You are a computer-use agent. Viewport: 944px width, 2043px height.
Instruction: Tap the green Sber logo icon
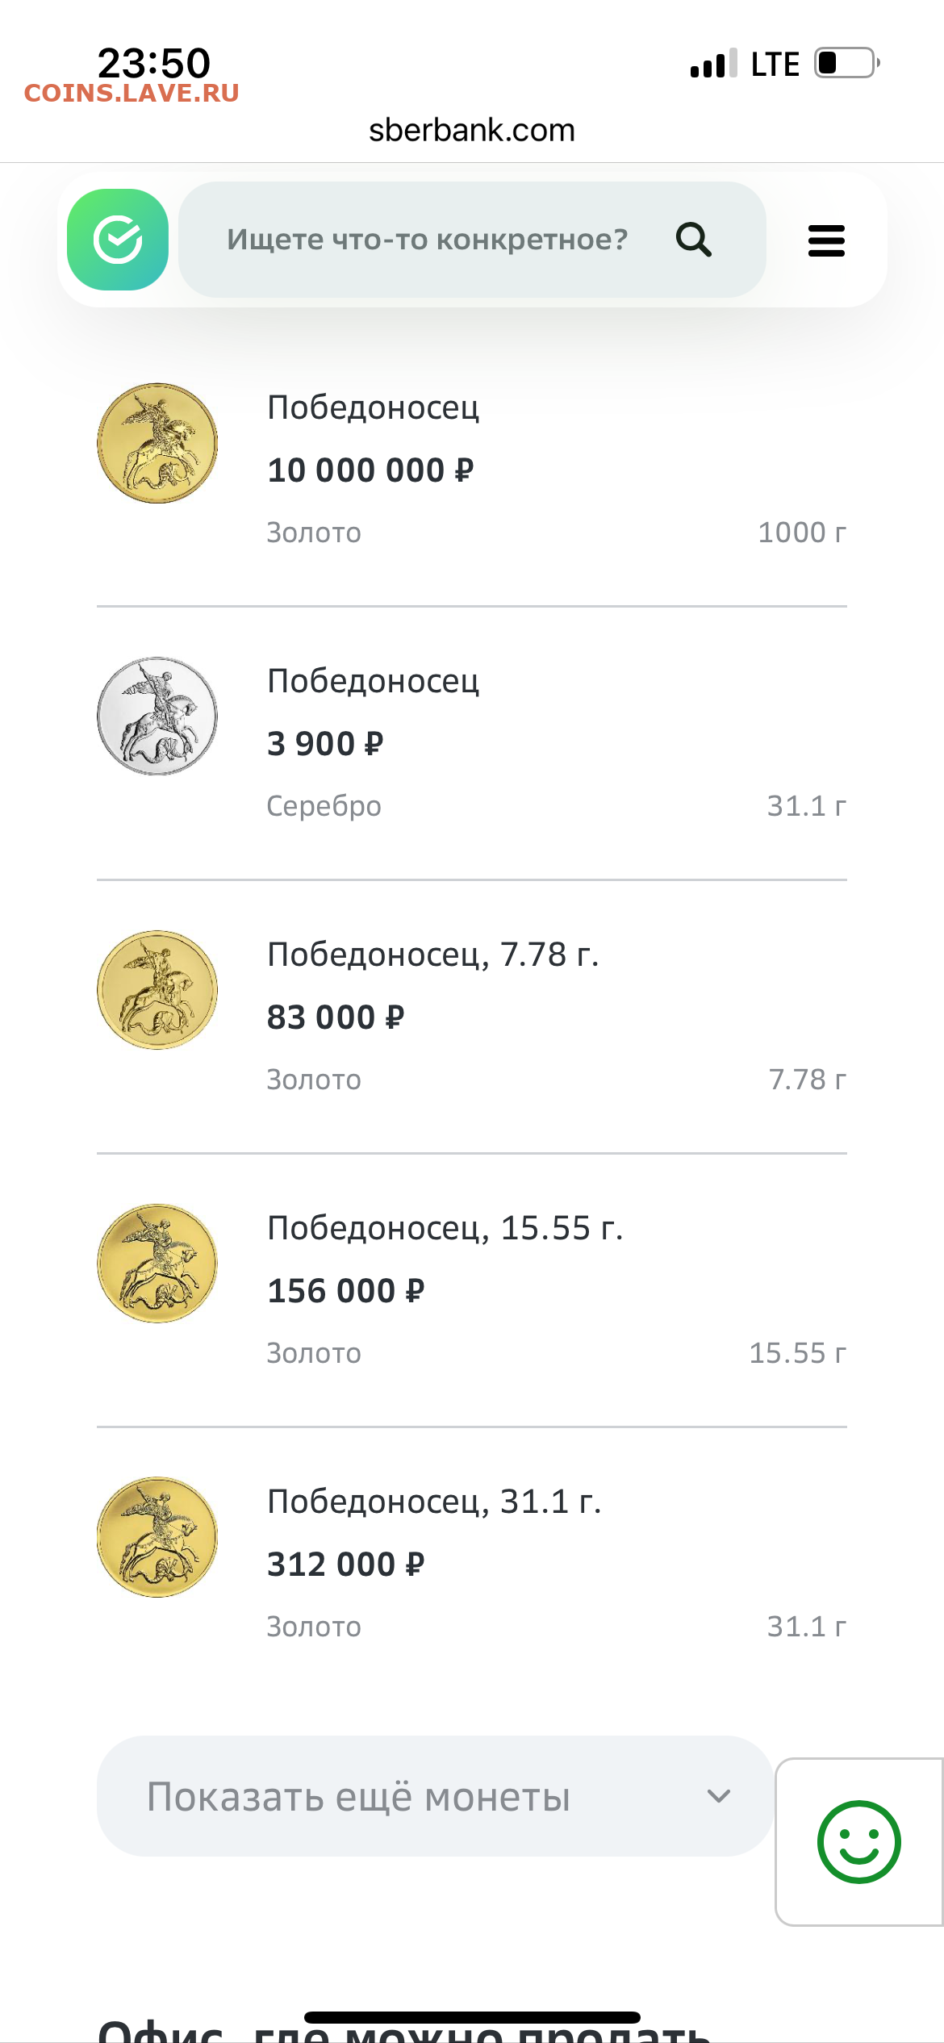point(118,240)
